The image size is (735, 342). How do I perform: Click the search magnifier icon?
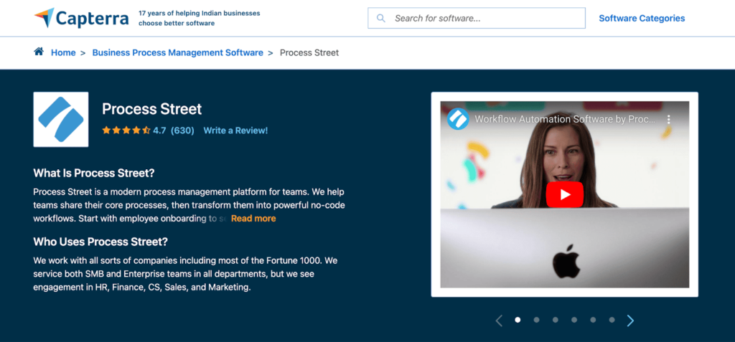381,18
